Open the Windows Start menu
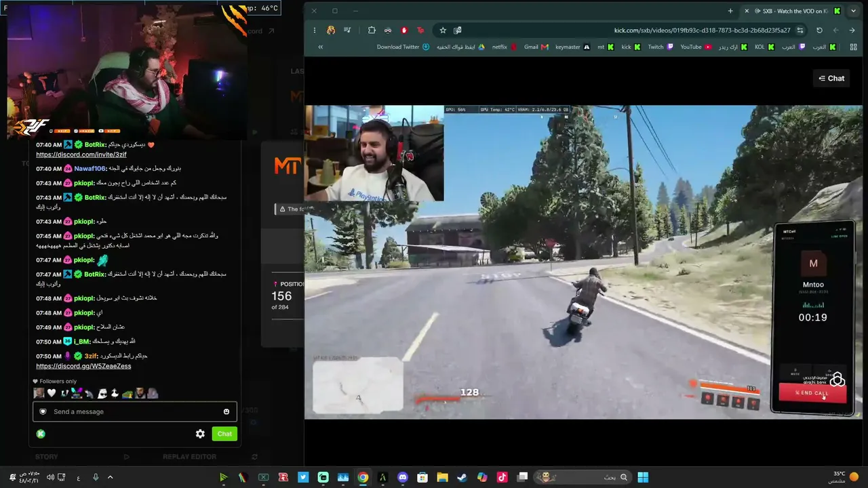 click(642, 477)
